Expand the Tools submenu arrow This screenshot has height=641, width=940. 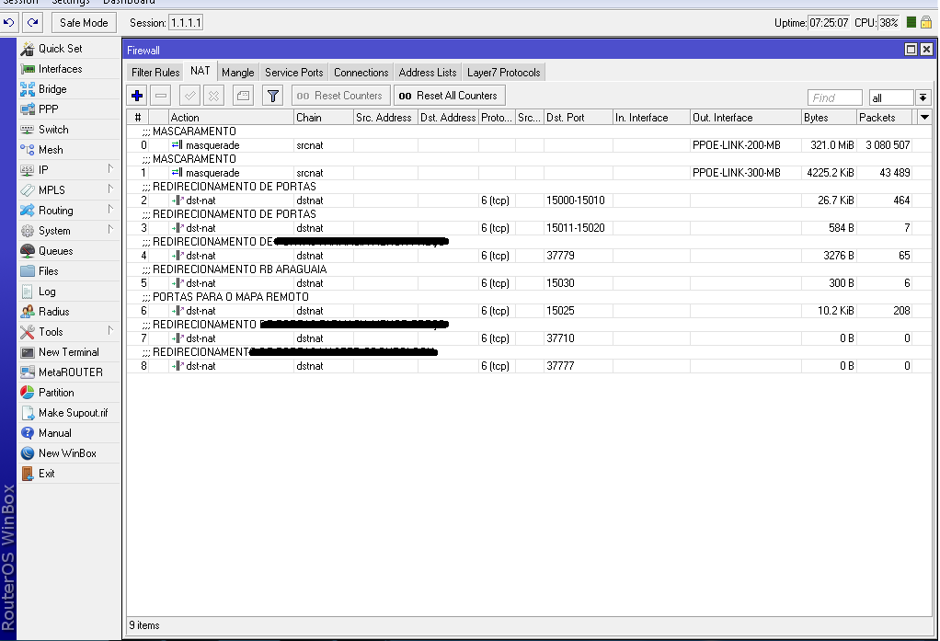pos(111,330)
